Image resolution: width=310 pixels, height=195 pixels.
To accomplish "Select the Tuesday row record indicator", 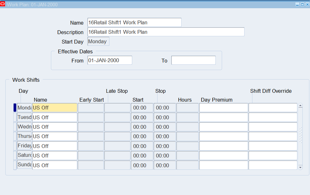I will click(x=15, y=117).
